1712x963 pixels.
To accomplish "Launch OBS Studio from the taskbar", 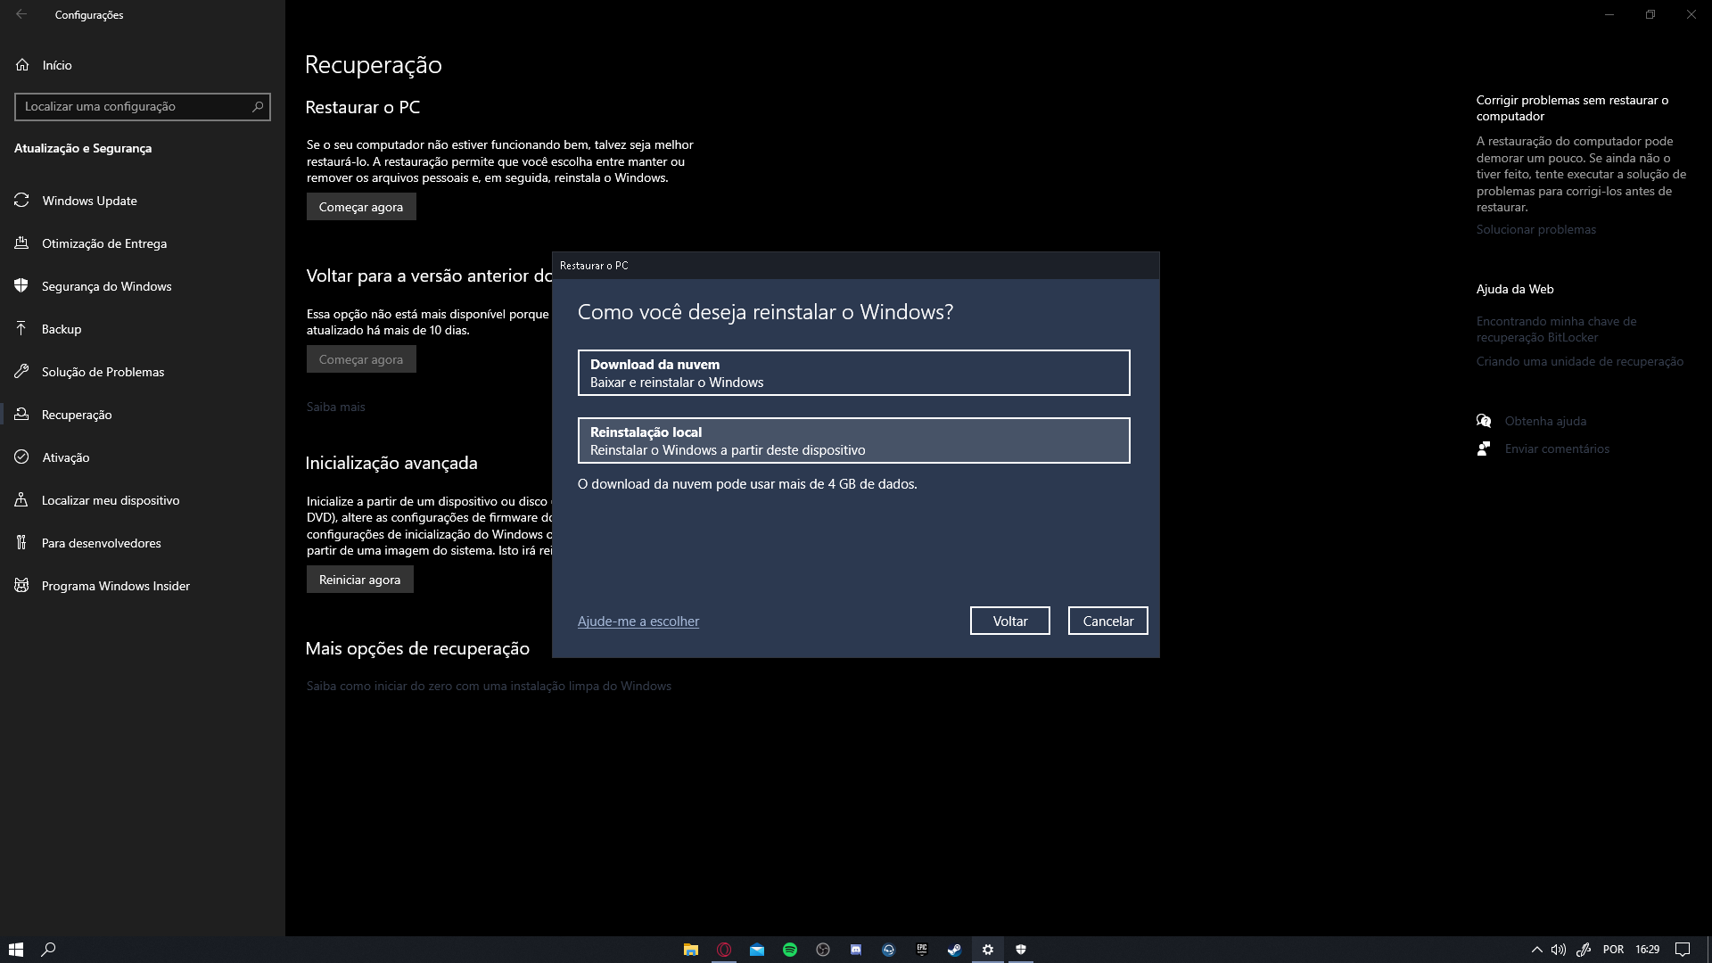I will click(823, 950).
